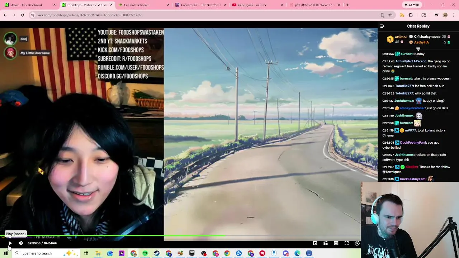
Task: Open Steam from the taskbar
Action: point(157,253)
